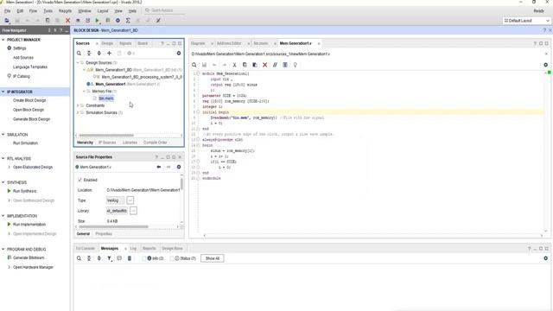Open the Design Runs tab
This screenshot has height=311, width=553.
(173, 249)
